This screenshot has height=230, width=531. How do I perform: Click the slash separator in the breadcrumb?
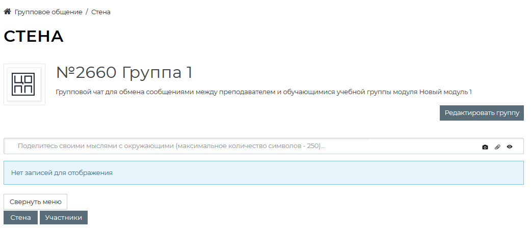pyautogui.click(x=87, y=12)
